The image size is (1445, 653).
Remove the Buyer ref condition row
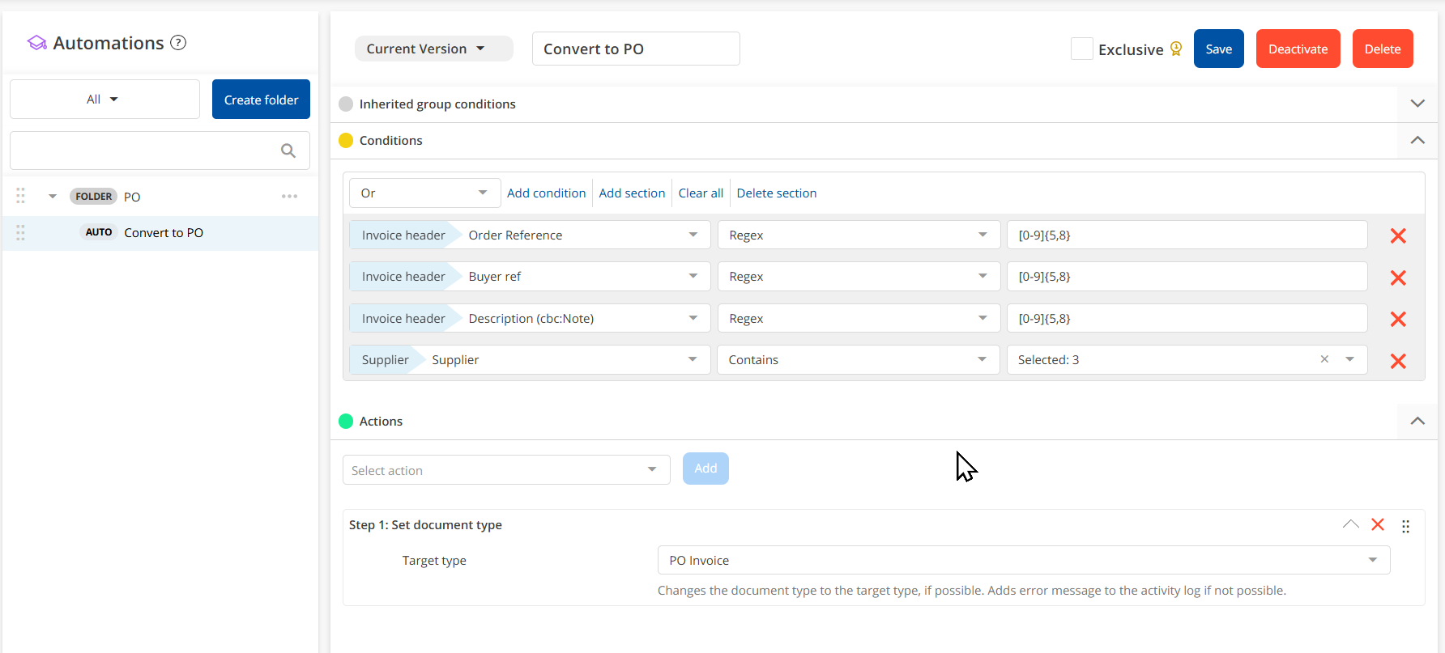click(1397, 278)
